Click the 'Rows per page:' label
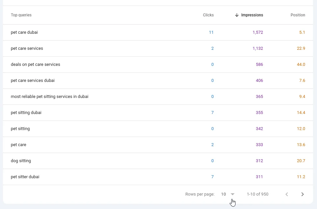 pos(200,194)
